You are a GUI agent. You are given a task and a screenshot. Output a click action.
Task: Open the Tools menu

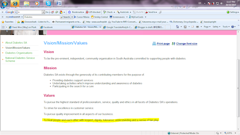pyautogui.click(x=226, y=27)
